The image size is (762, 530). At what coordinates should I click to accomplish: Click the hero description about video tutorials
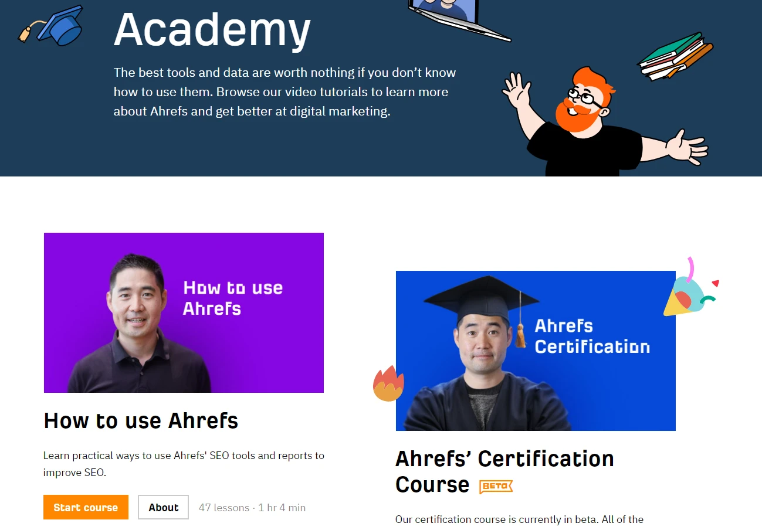[285, 92]
